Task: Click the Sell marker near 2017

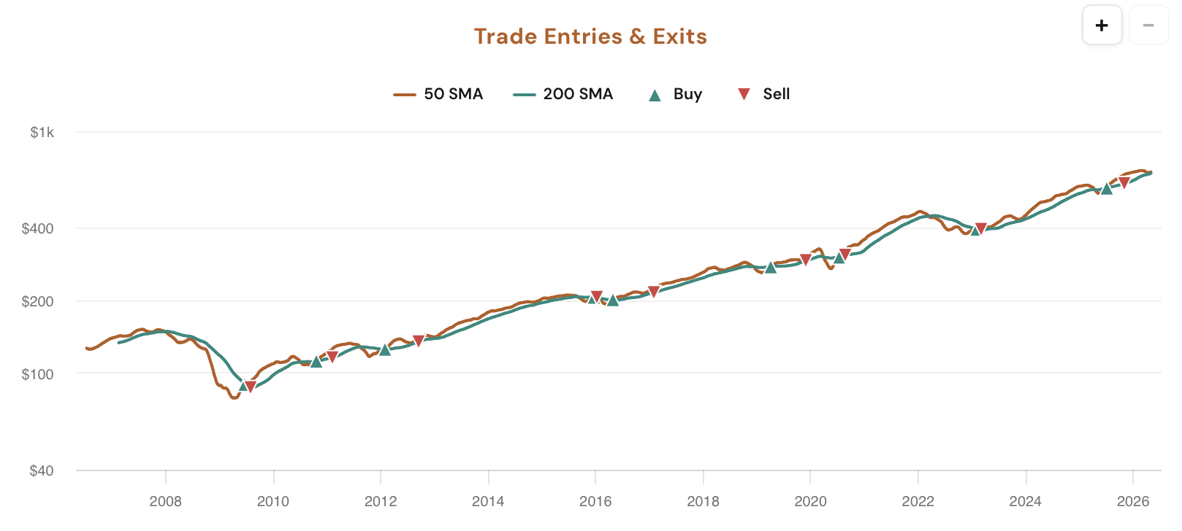Action: tap(655, 290)
